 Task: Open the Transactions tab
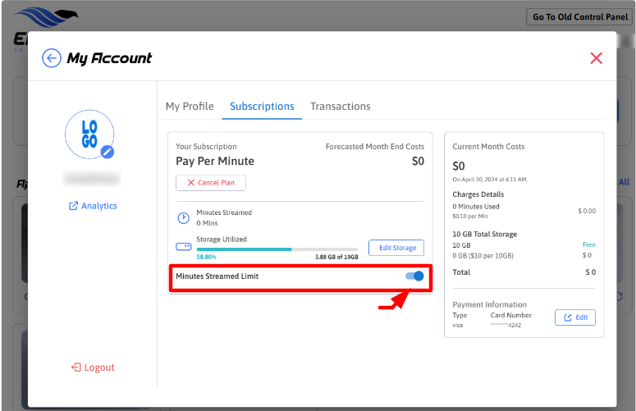click(340, 107)
